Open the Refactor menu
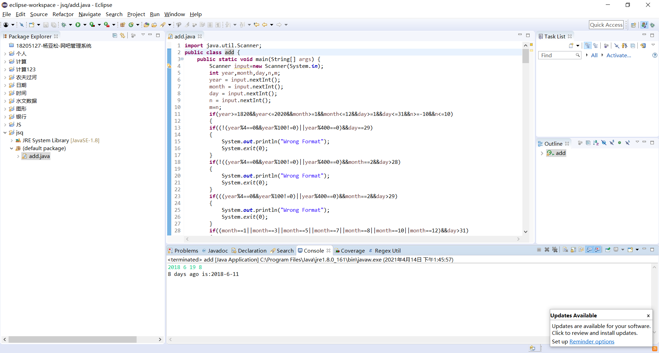 pos(63,14)
